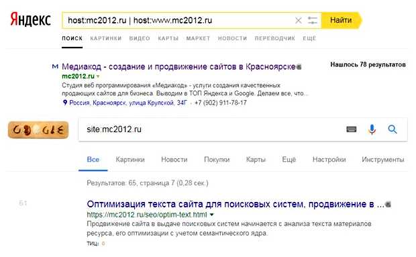Select text Результатов: 65, страница 7
This screenshot has height=257, width=416.
(x=131, y=183)
